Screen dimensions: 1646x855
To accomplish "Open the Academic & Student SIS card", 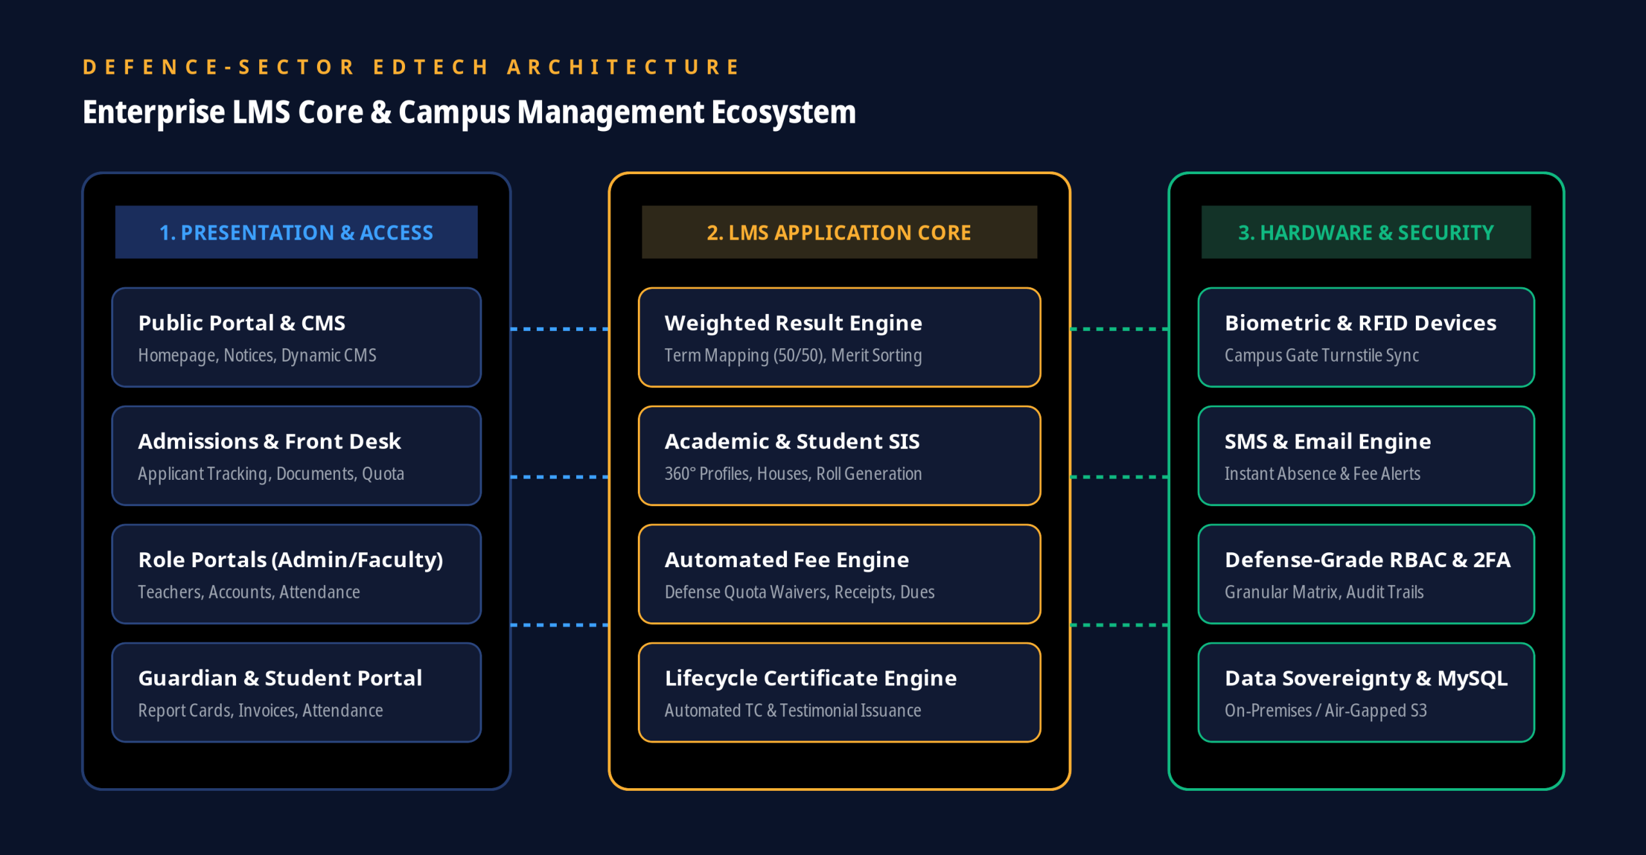I will click(x=839, y=455).
